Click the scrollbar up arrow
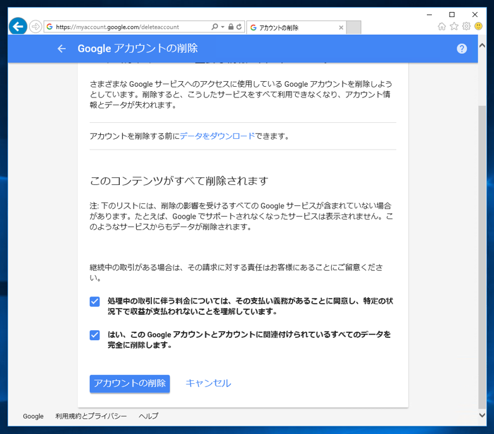The height and width of the screenshot is (434, 494). [x=482, y=46]
